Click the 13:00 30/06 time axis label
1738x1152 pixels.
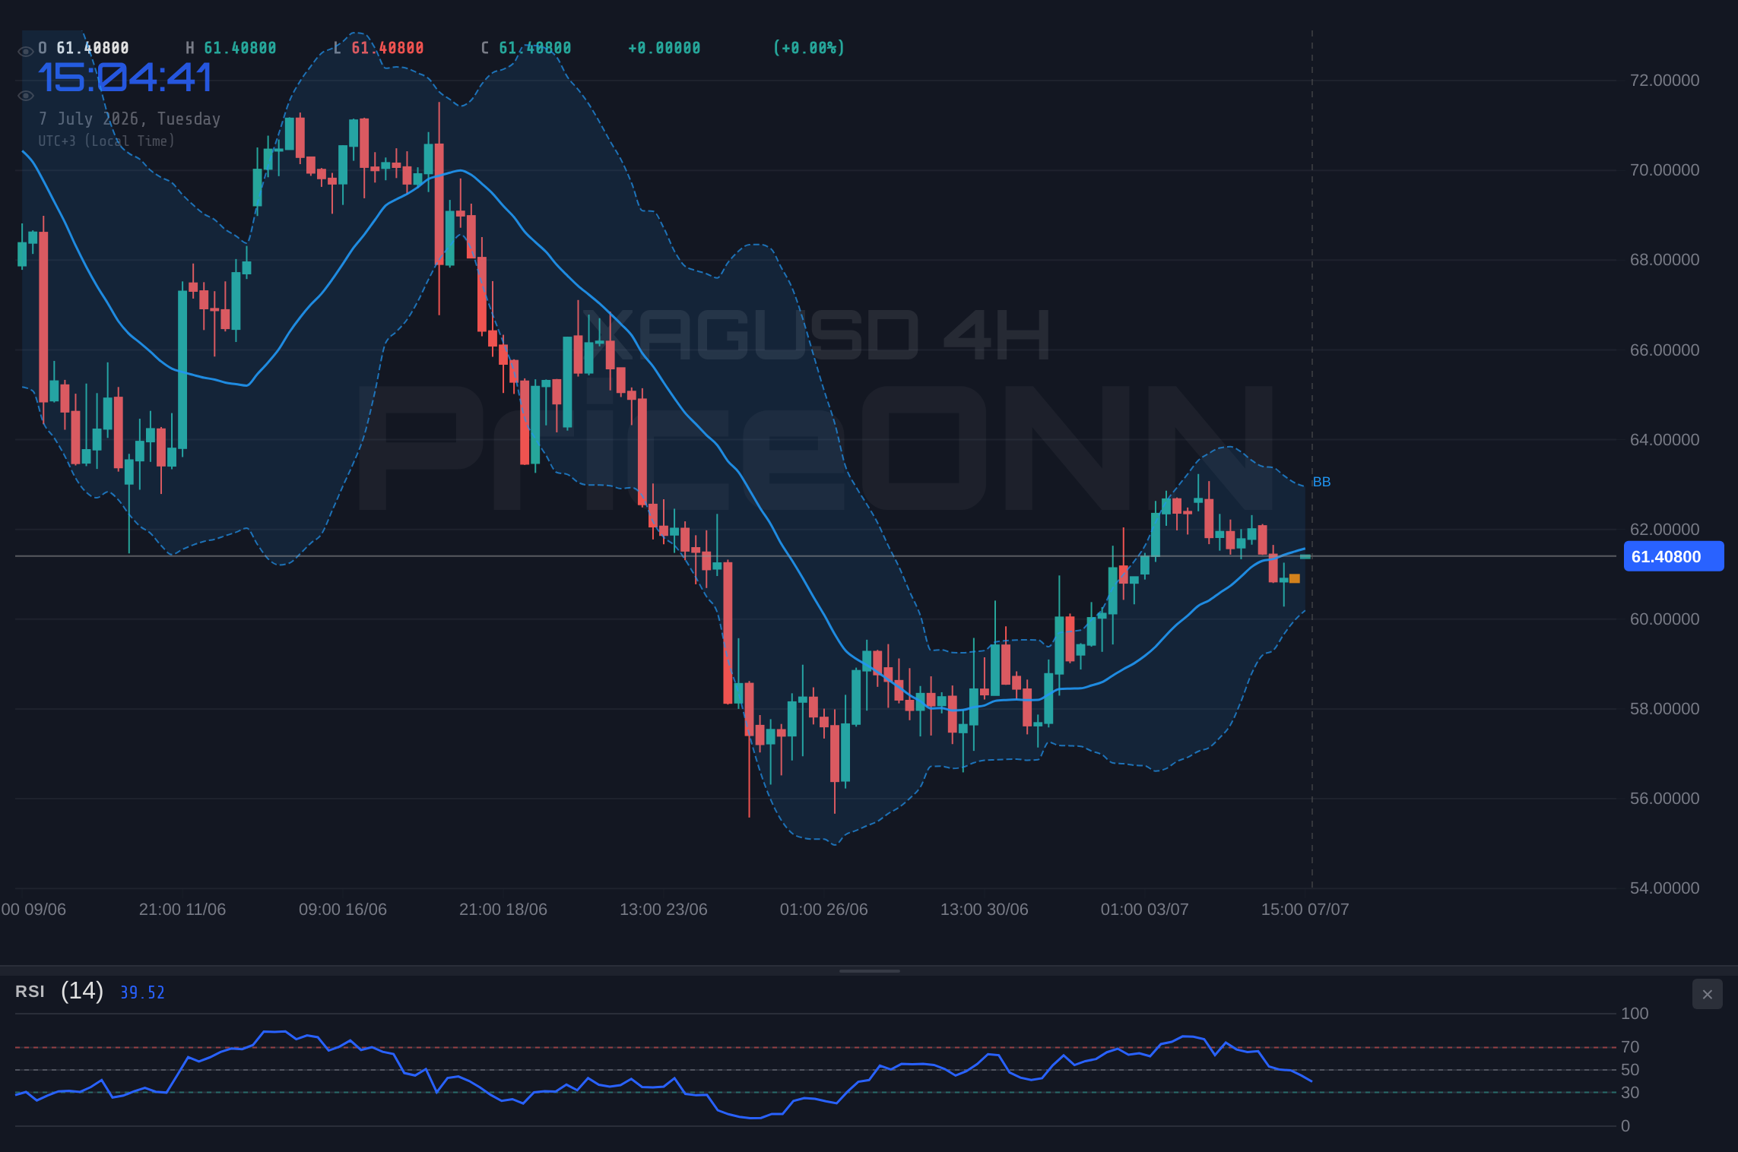pos(985,910)
